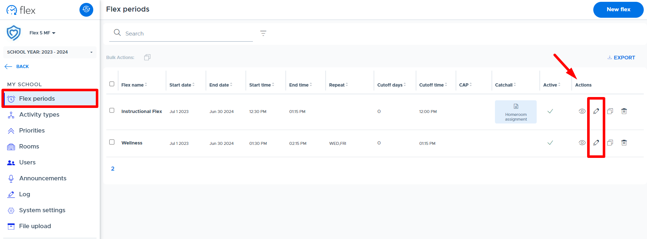
Task: Edit the Instructional Flex period
Action: 596,111
